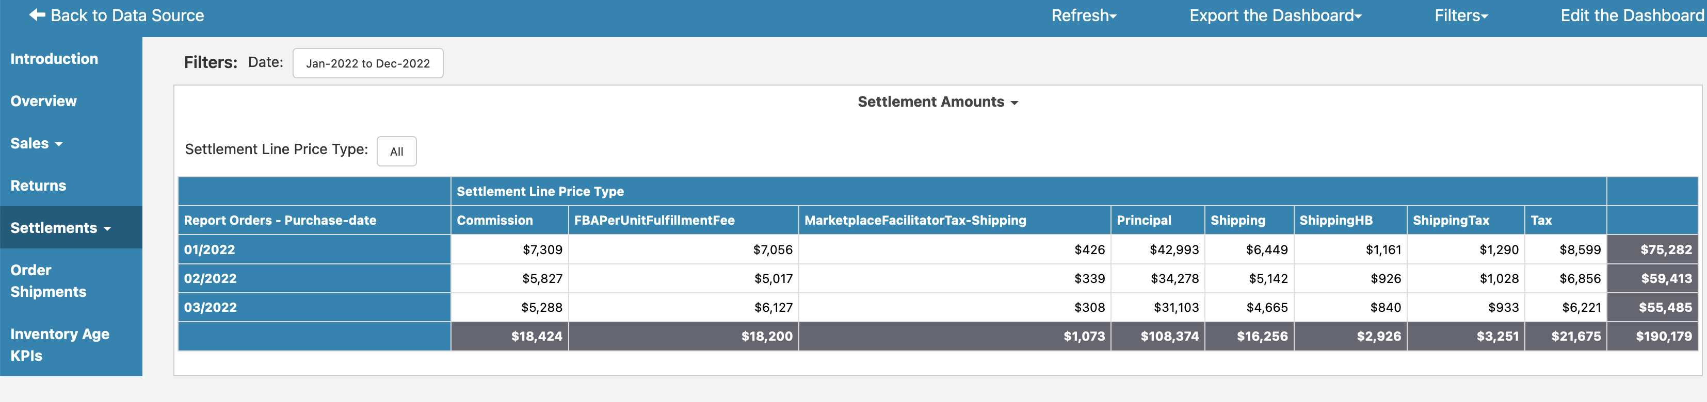Open the Filters menu
This screenshot has height=402, width=1707.
point(1460,14)
